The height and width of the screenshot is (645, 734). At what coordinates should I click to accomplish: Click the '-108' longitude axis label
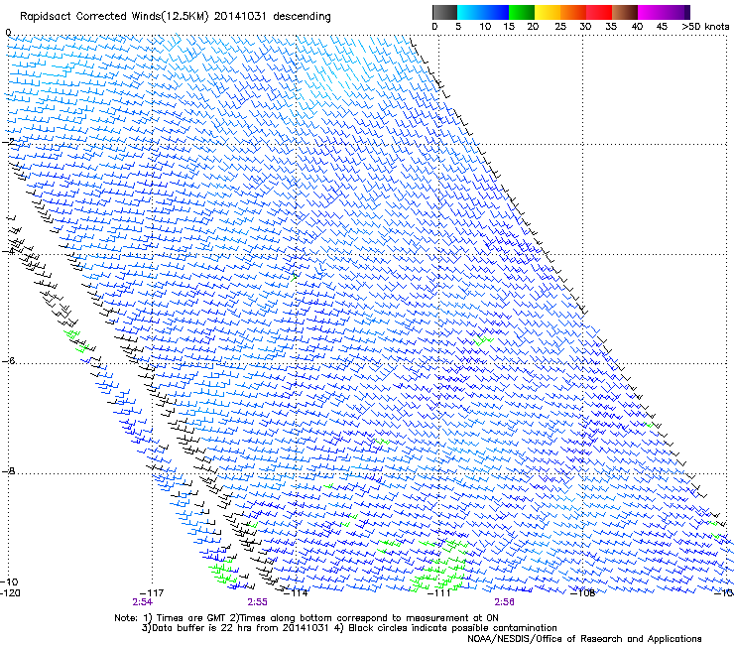coord(583,593)
